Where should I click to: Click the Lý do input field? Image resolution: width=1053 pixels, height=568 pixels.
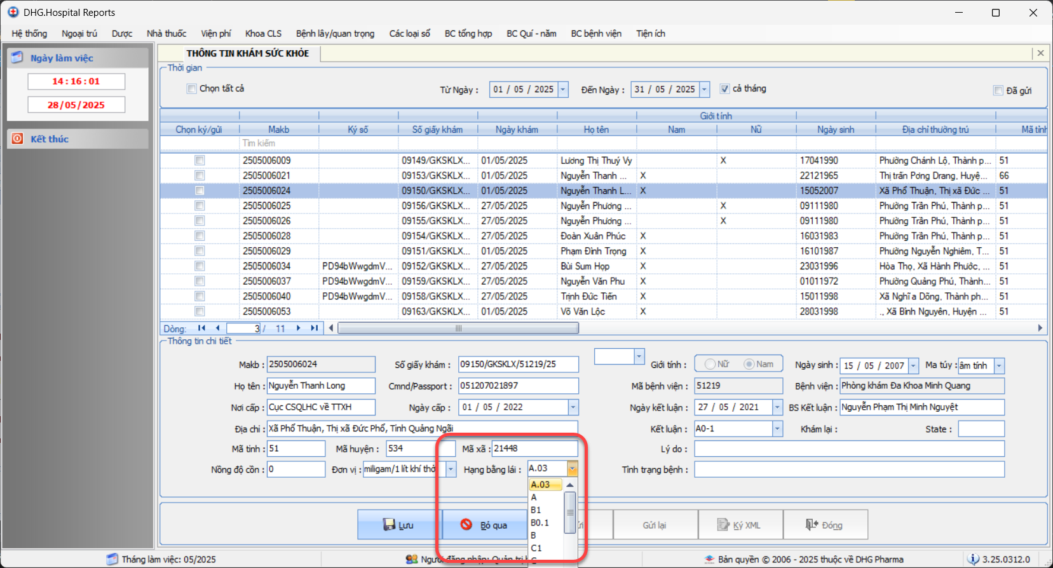coord(849,449)
